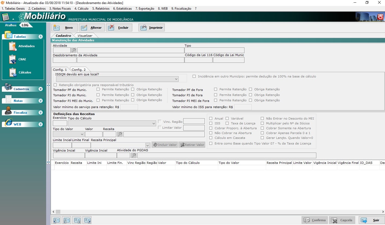Click the PGDAS activity search icon
This screenshot has height=225, width=385.
pyautogui.click(x=134, y=155)
